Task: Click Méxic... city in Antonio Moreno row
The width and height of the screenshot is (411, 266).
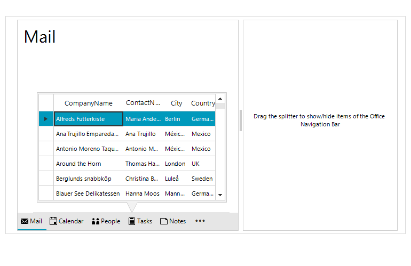Action: click(x=176, y=149)
